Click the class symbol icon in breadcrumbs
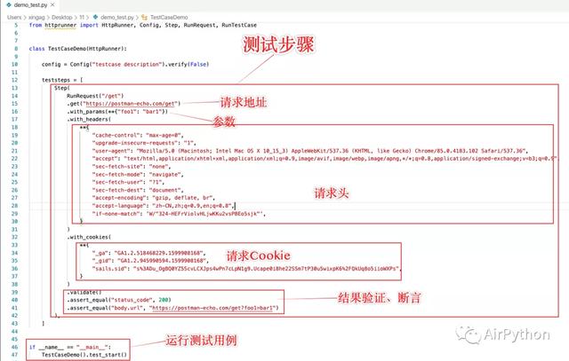This screenshot has width=569, height=361. pos(144,17)
